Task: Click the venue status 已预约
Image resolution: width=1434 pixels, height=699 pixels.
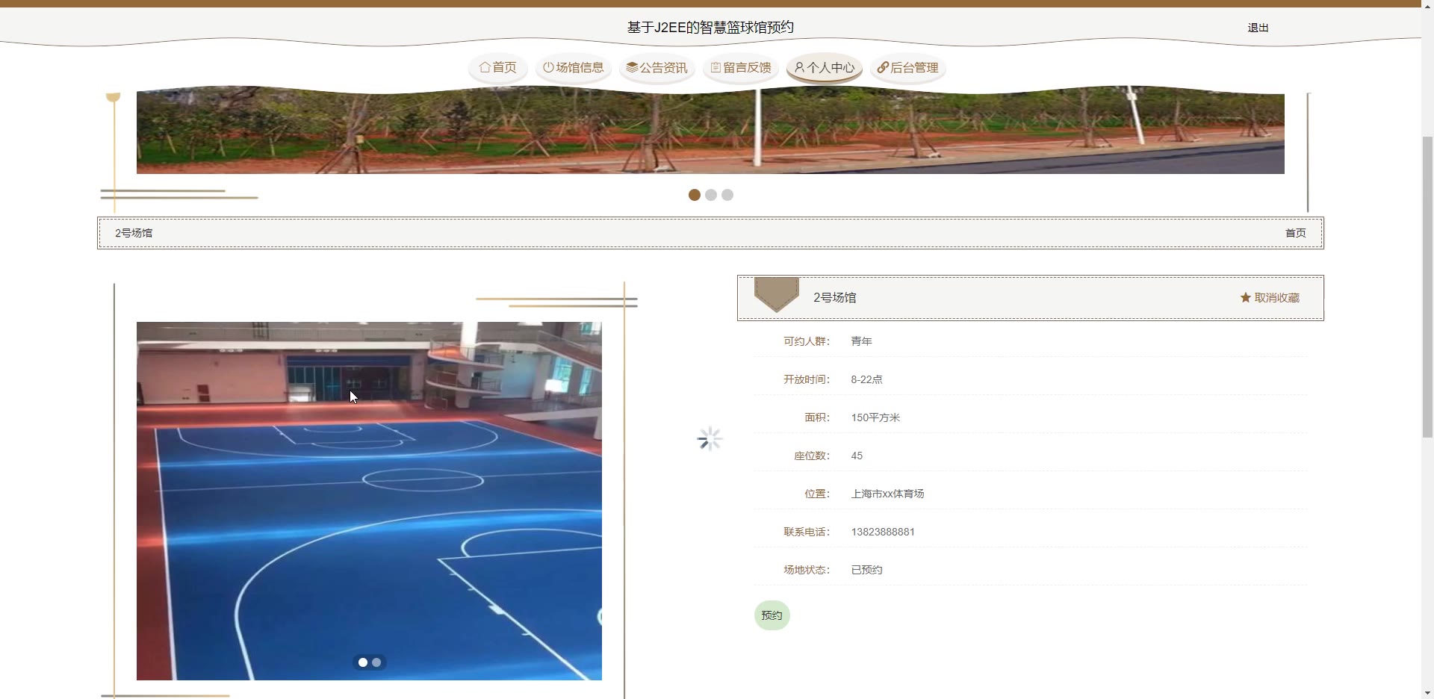Action: click(x=866, y=570)
